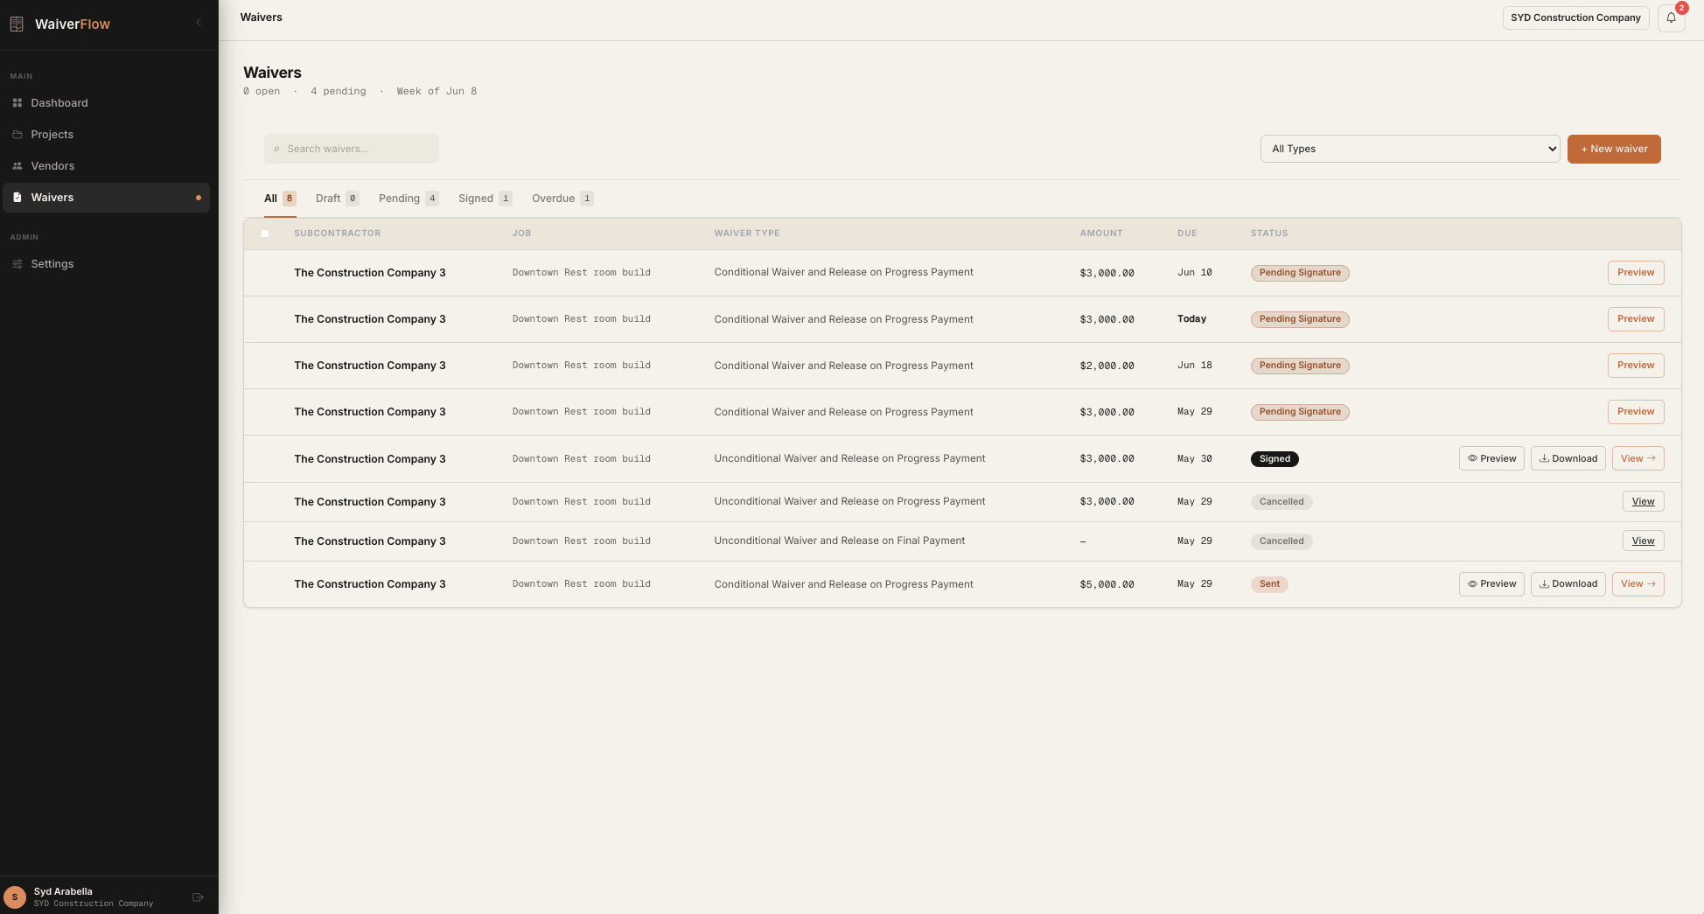The height and width of the screenshot is (914, 1704).
Task: Click the Signed status badge
Action: [1275, 459]
